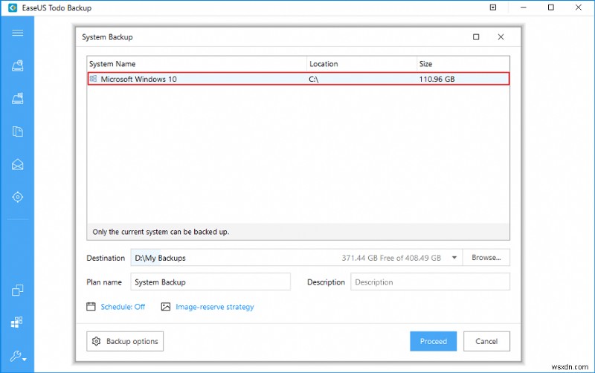Select the System Backup sidebar icon

(x=17, y=99)
